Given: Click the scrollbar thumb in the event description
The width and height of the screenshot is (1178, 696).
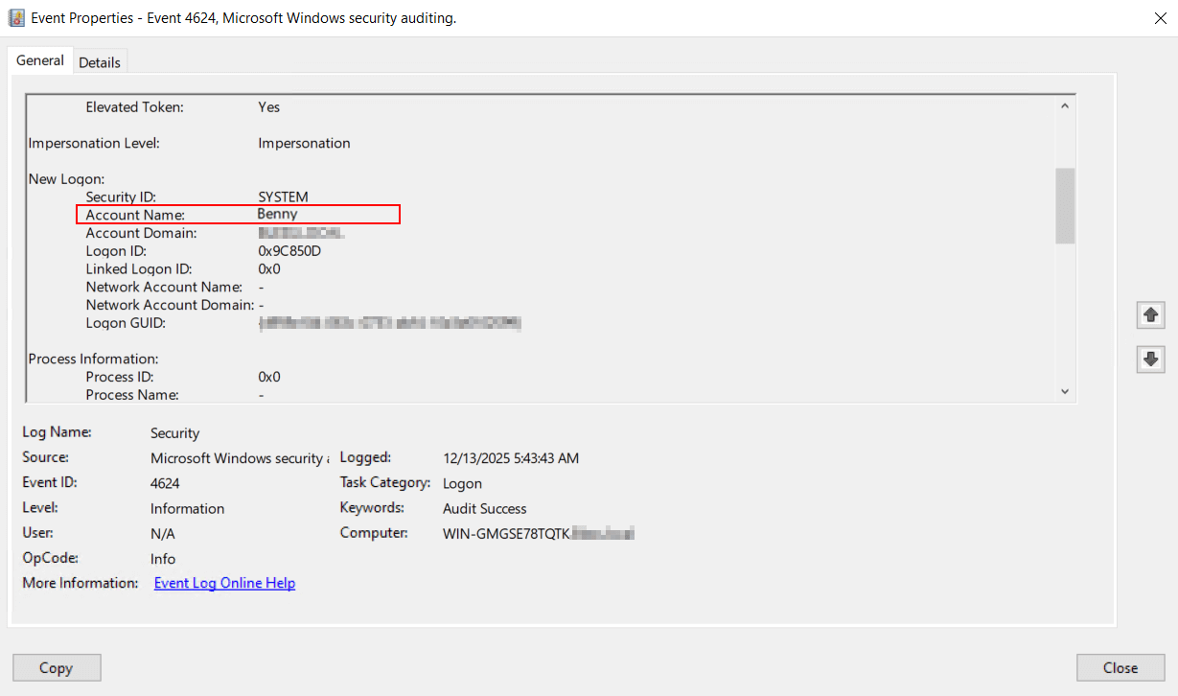Looking at the screenshot, I should coord(1064,206).
